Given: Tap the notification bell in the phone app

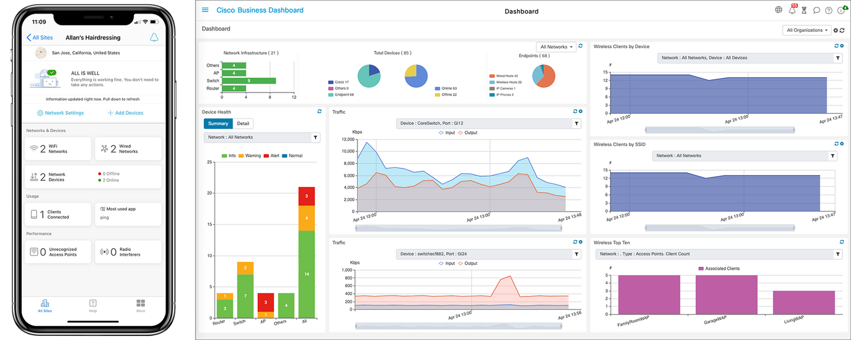Looking at the screenshot, I should 154,38.
